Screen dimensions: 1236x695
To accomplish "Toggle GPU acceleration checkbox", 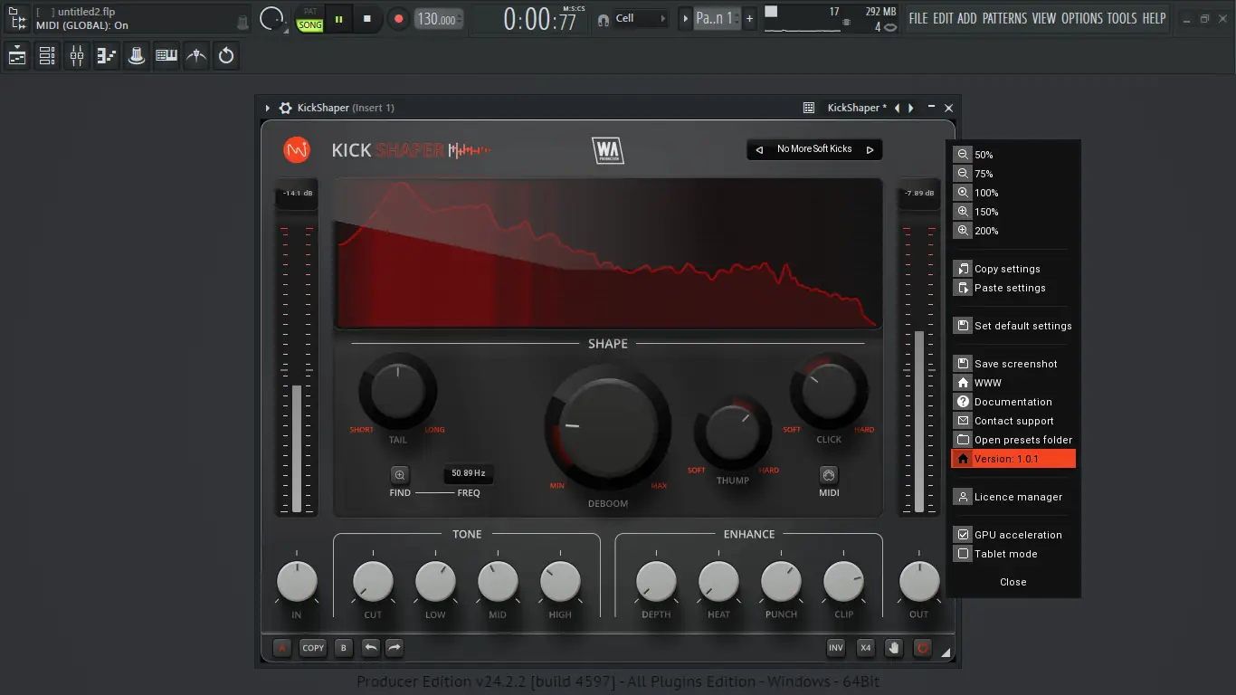I will [x=963, y=535].
